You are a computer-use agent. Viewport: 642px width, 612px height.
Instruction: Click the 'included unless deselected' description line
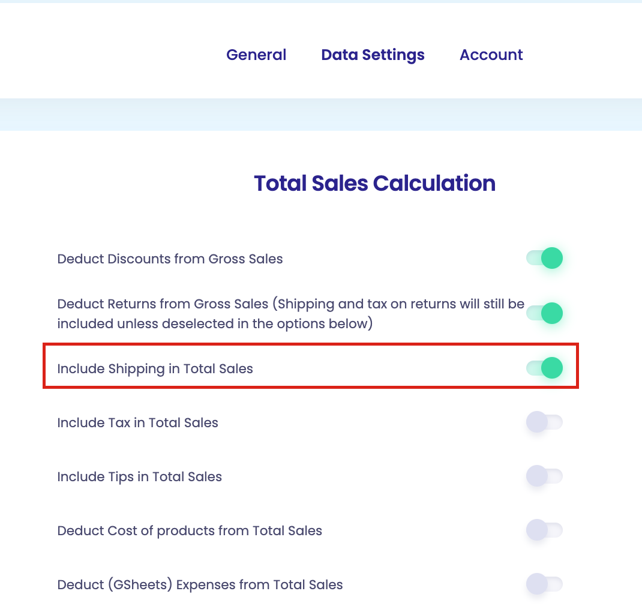click(x=215, y=324)
